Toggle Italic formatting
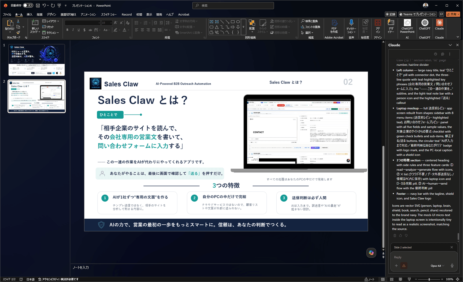Screen dimensions: 463x282 point(73,30)
